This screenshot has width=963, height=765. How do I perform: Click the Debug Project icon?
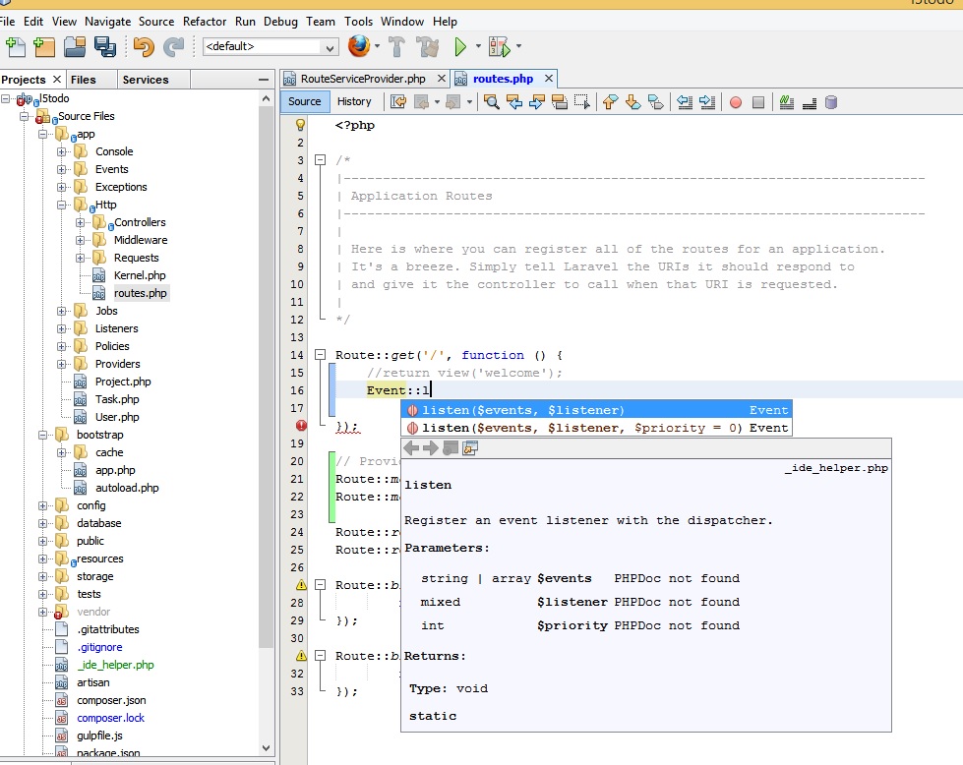click(500, 46)
